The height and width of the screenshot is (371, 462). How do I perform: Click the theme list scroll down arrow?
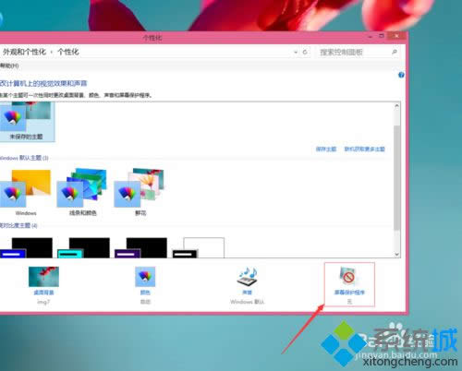(397, 254)
